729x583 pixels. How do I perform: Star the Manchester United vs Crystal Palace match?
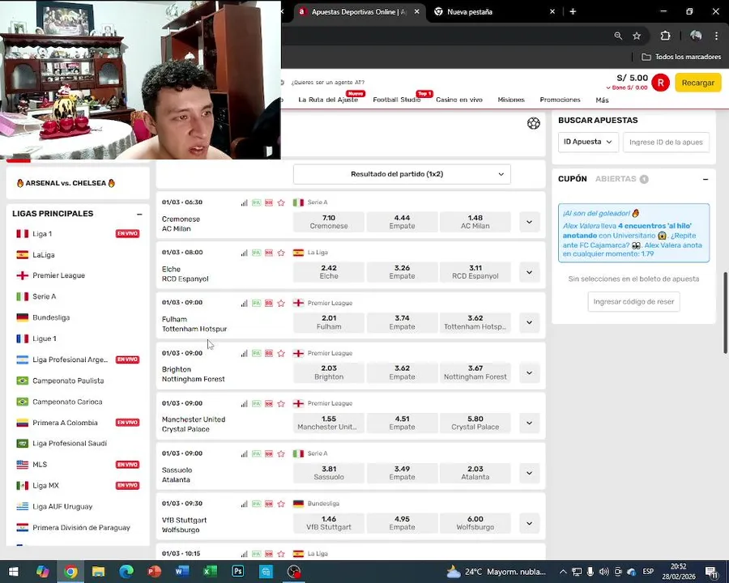pyautogui.click(x=281, y=403)
